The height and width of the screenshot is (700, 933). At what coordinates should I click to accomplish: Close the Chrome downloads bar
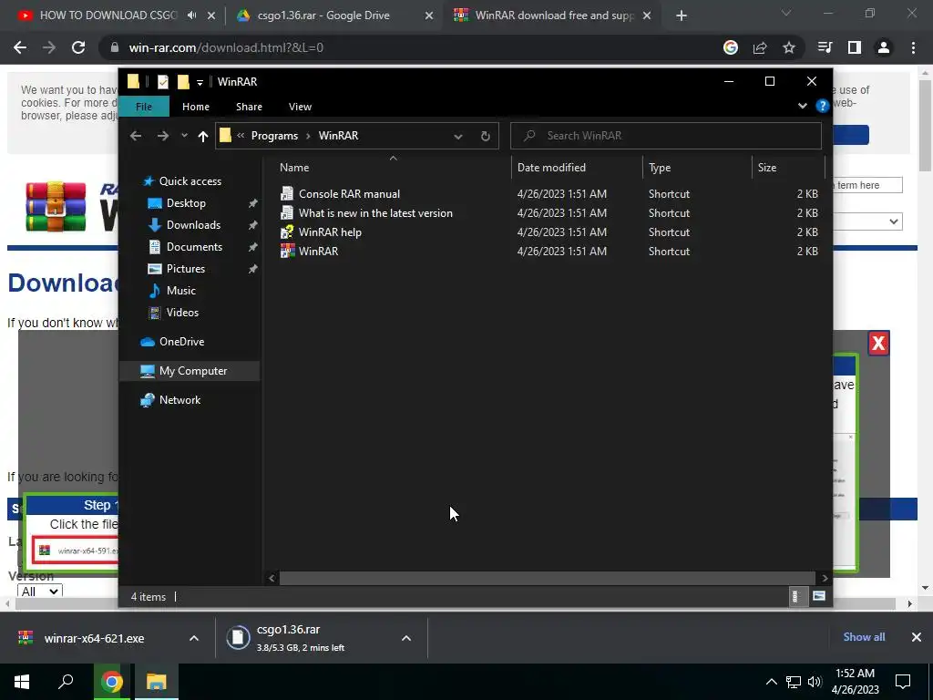(917, 637)
